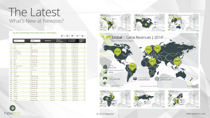The image size is (210, 118).
Task: Click the CSV export icon
Action: (72, 36)
